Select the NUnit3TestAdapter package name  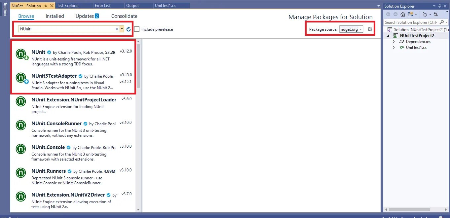tap(54, 76)
